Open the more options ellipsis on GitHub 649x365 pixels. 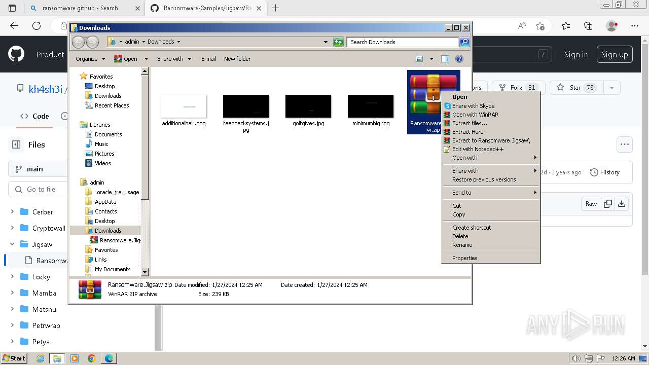[x=624, y=144]
